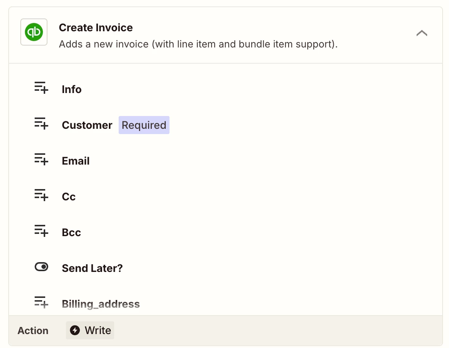Click the list icon beside Email
The height and width of the screenshot is (348, 449).
[x=41, y=159]
